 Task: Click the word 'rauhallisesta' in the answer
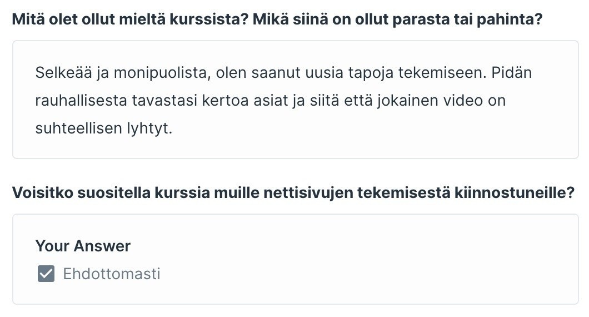coord(81,101)
